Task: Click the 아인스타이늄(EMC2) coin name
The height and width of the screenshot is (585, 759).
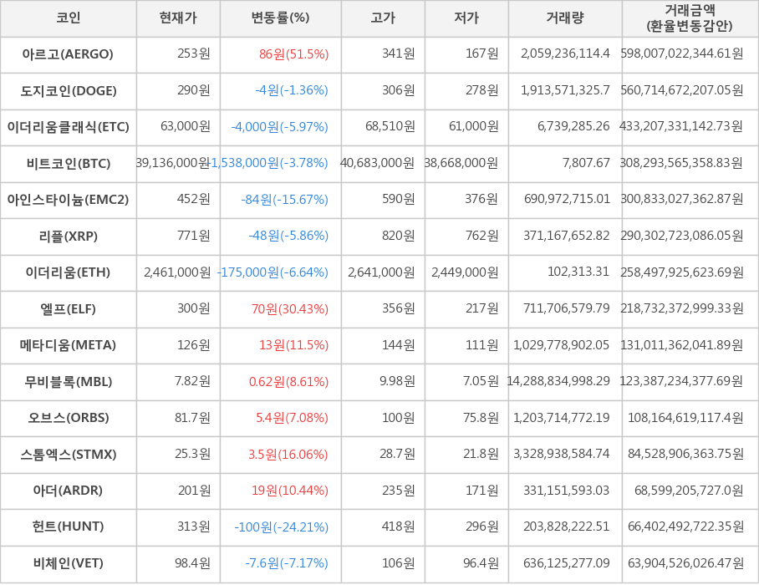Action: point(68,200)
